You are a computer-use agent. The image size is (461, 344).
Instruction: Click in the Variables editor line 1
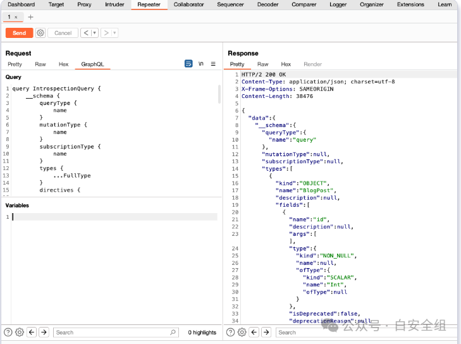tap(114, 217)
